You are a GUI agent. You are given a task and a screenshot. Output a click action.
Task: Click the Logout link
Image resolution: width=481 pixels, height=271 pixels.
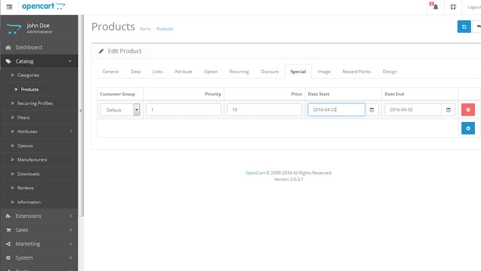(474, 7)
